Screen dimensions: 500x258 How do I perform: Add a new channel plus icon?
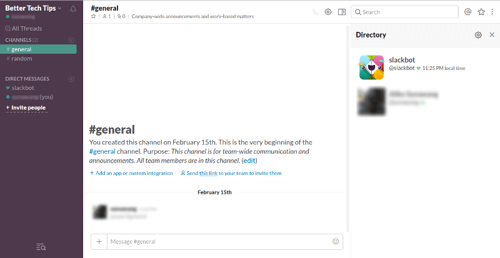tap(71, 40)
